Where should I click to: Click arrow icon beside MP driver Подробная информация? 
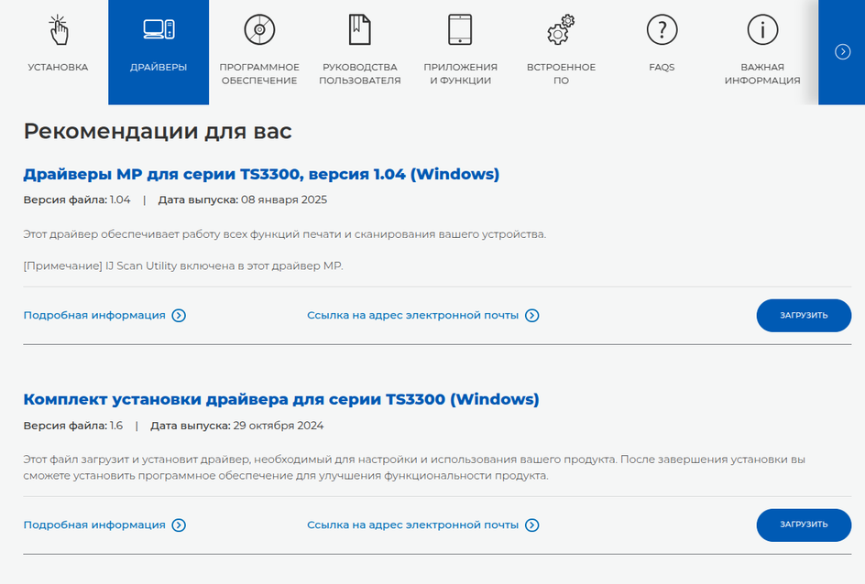coord(179,316)
